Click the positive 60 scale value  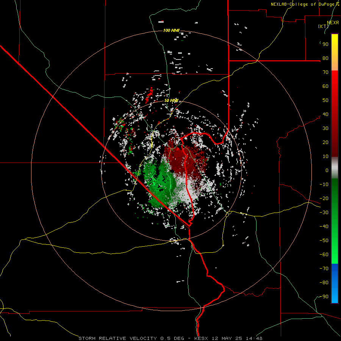tap(325, 86)
